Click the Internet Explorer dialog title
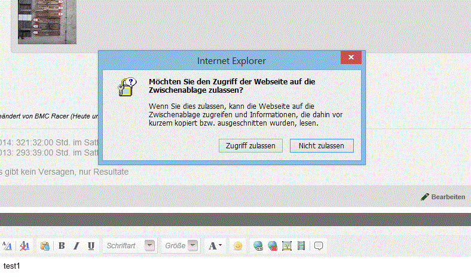The height and width of the screenshot is (277, 471). tap(231, 61)
